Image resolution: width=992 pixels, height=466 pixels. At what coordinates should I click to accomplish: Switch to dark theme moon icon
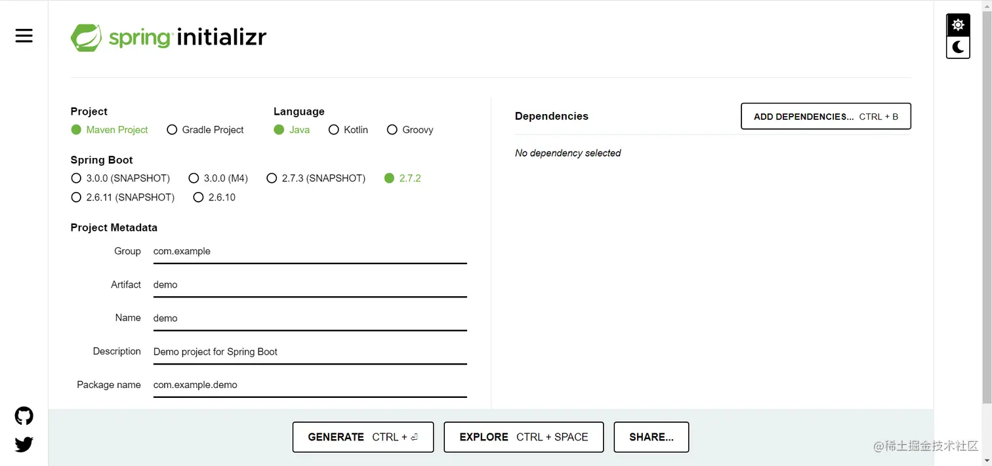(x=958, y=47)
